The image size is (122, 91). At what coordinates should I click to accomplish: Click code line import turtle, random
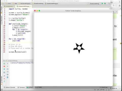click(x=18, y=9)
